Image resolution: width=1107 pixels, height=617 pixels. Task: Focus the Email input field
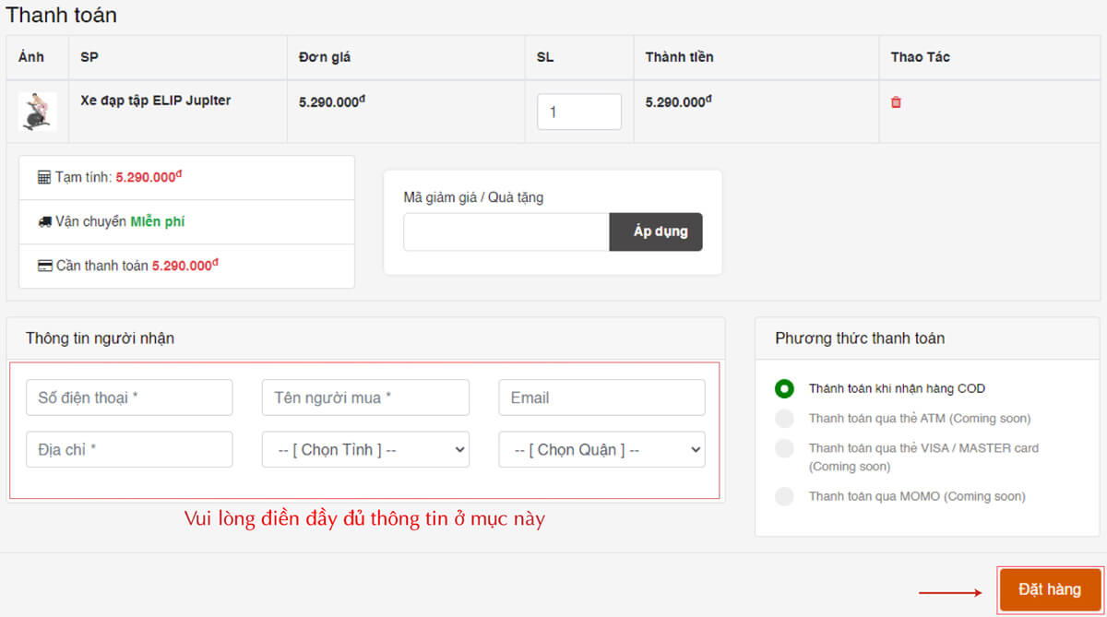(x=601, y=397)
